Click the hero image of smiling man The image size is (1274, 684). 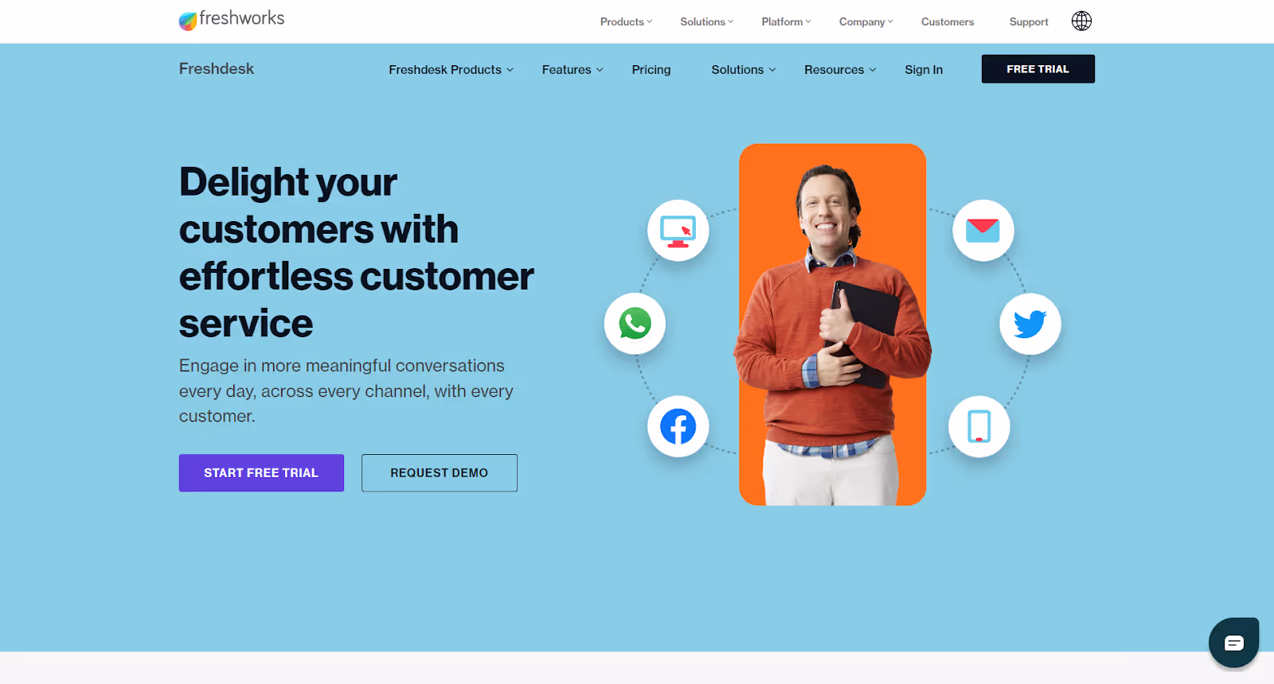[832, 325]
